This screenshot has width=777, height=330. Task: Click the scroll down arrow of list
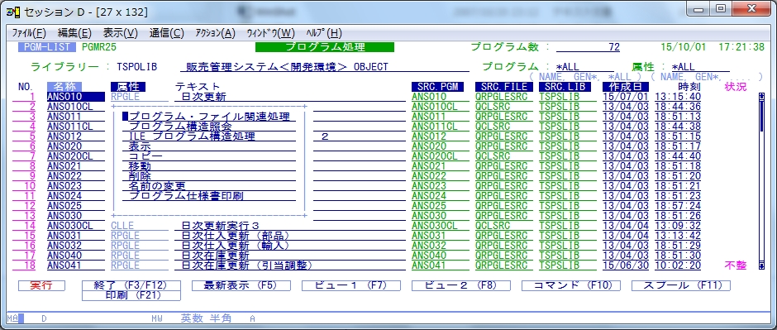761,266
